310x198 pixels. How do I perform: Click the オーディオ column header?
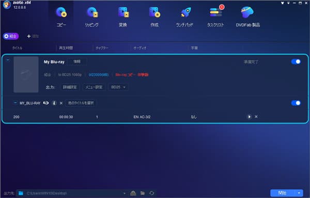pyautogui.click(x=140, y=48)
